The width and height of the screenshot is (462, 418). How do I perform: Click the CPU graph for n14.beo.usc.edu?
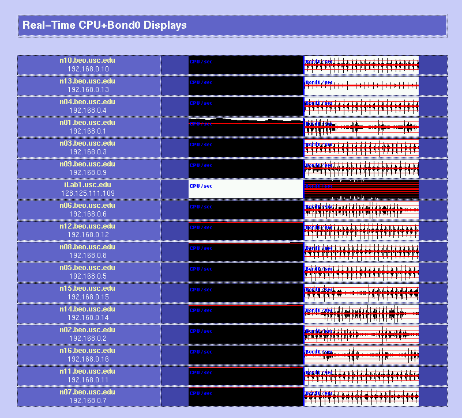coord(246,313)
